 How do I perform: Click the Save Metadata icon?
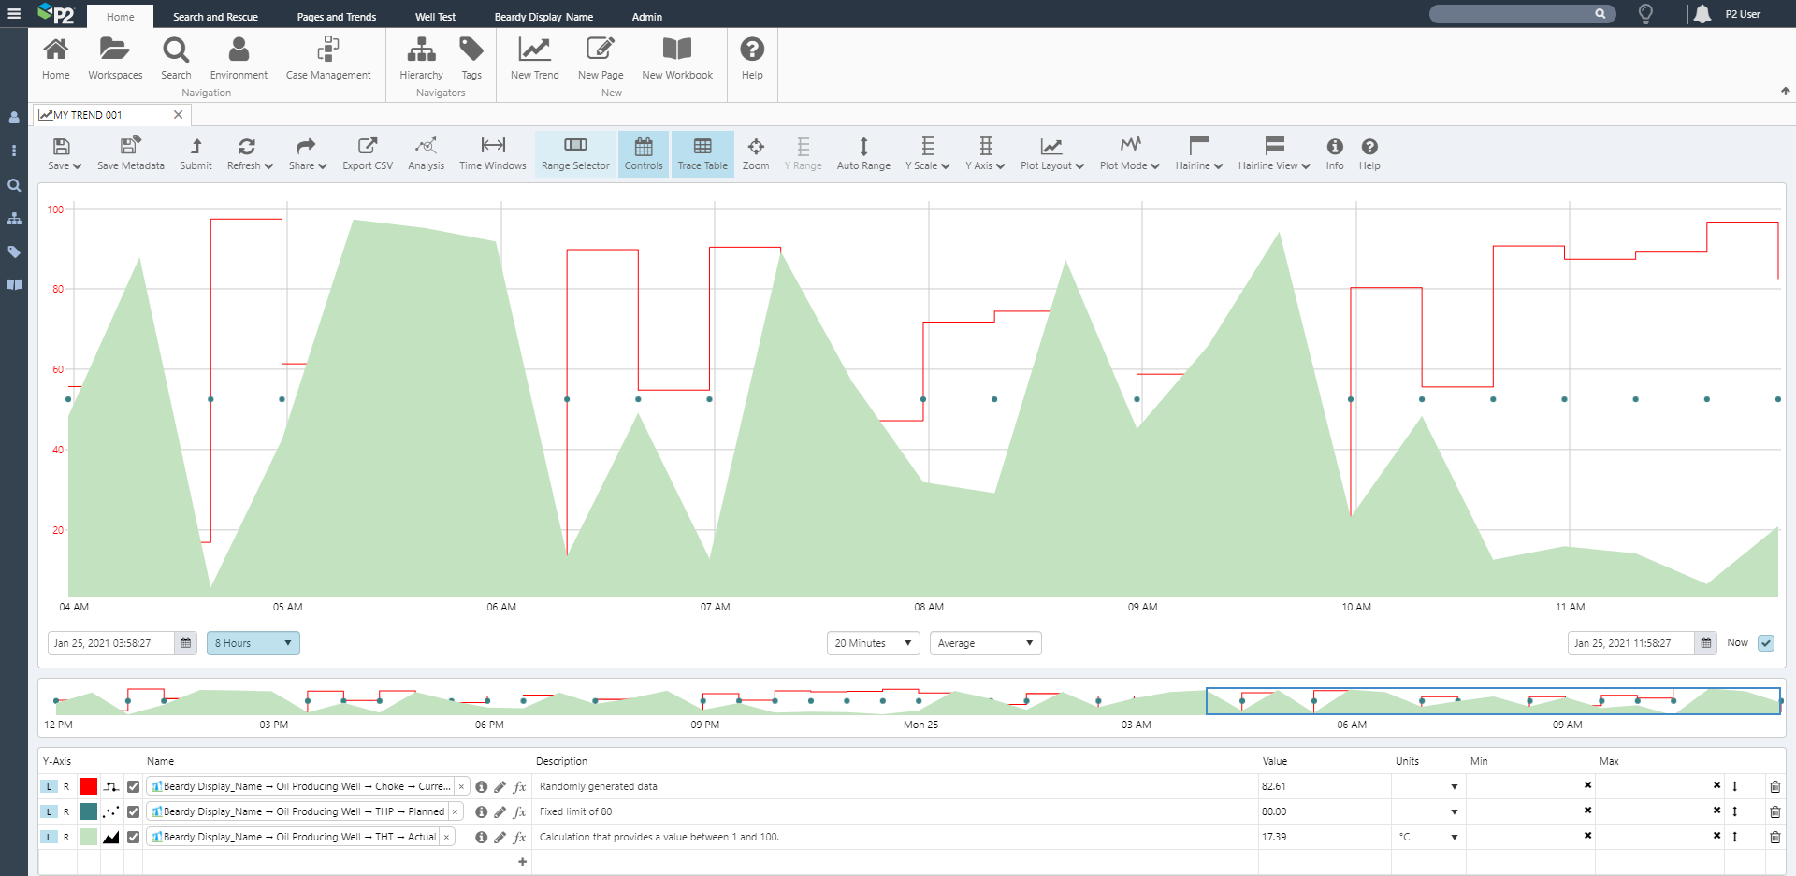(130, 153)
